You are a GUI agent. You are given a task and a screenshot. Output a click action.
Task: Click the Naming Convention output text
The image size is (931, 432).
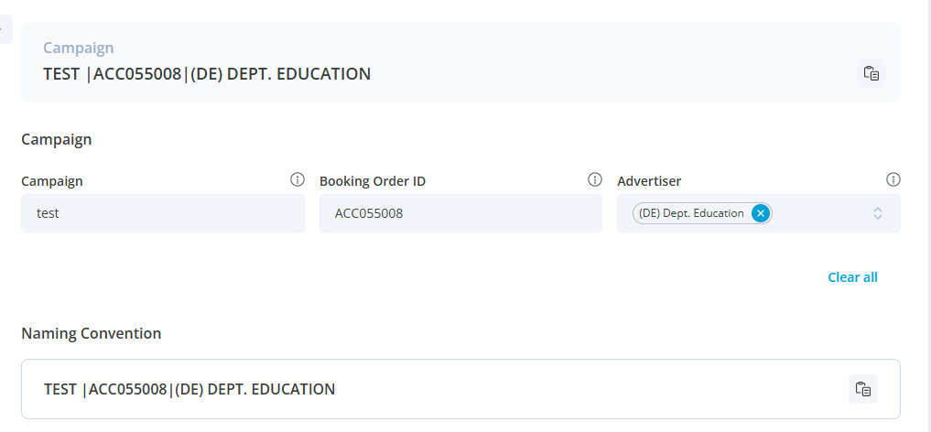(189, 389)
